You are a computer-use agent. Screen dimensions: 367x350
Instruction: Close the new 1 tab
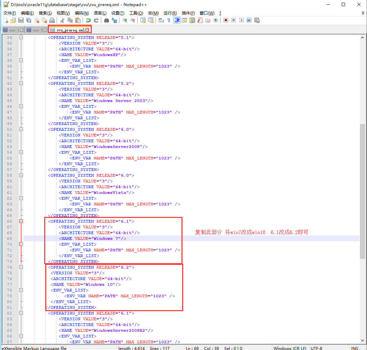pyautogui.click(x=22, y=30)
